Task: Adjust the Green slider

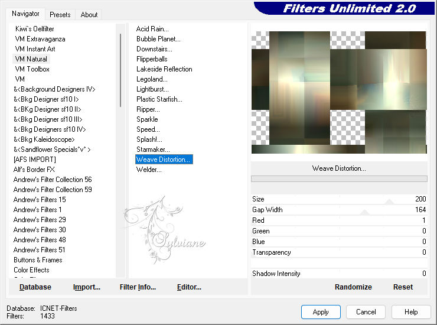Action: click(x=339, y=231)
